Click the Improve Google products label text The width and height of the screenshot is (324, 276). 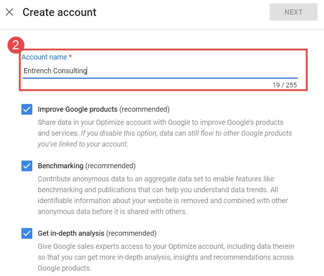(78, 109)
